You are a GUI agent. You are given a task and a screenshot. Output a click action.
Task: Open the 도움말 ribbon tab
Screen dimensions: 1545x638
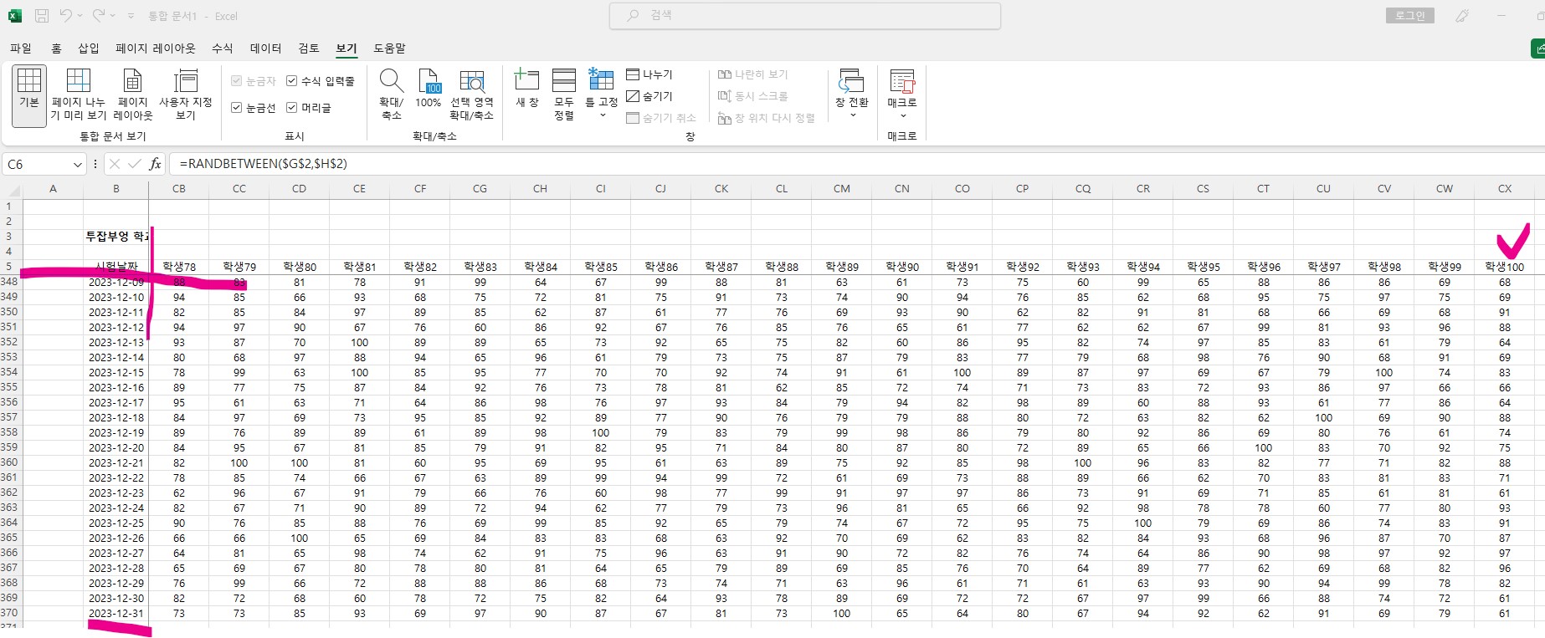click(390, 48)
